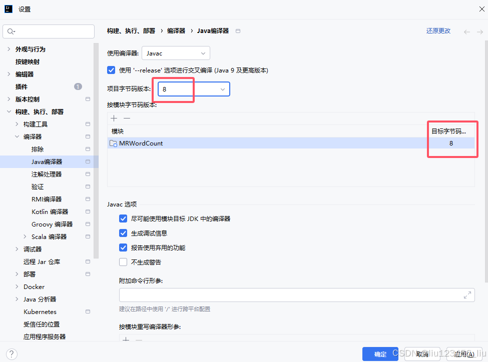The height and width of the screenshot is (362, 488).
Task: Uncheck 使用 '--release' 选项进行交叉编译
Action: coord(111,70)
